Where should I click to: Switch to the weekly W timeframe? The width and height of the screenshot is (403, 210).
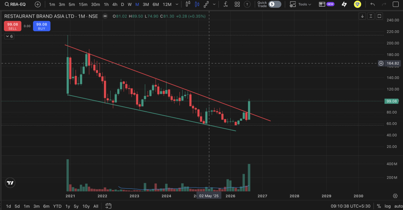tap(129, 4)
